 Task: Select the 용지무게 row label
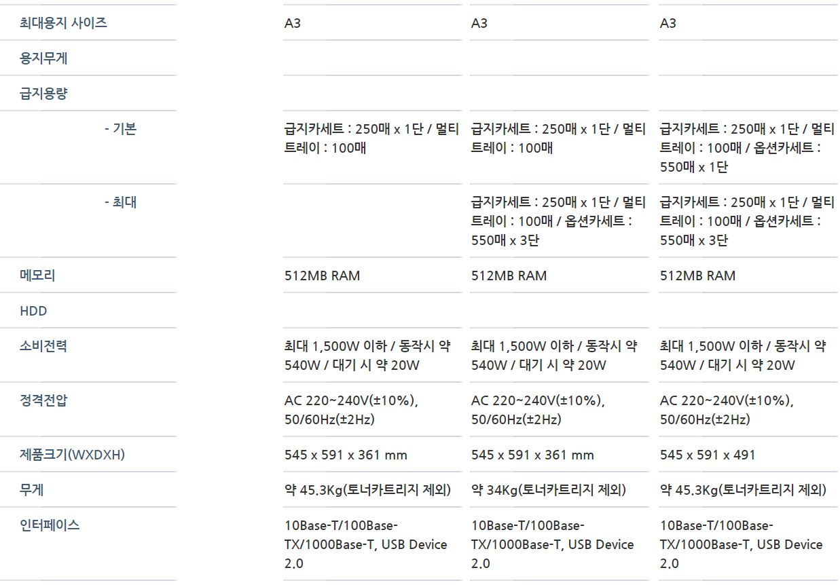[43, 58]
